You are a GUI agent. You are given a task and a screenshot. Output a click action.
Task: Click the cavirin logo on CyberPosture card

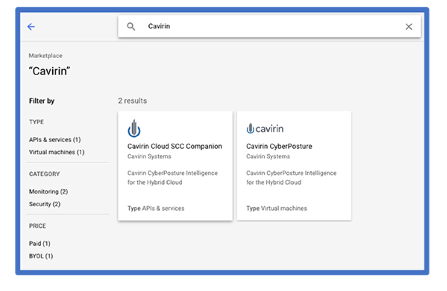pyautogui.click(x=265, y=129)
